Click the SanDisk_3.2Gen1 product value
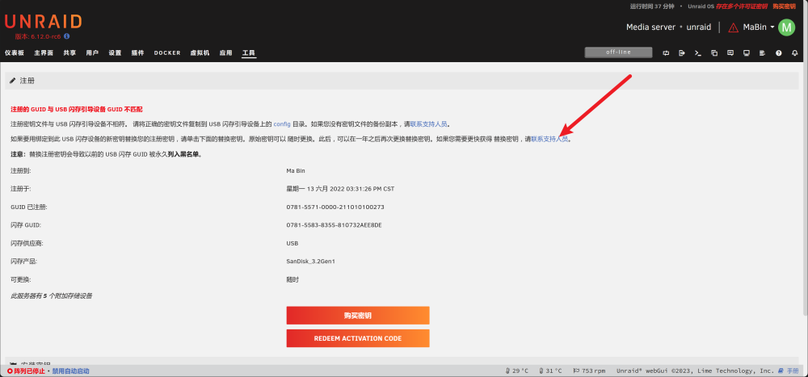This screenshot has width=808, height=377. click(311, 261)
